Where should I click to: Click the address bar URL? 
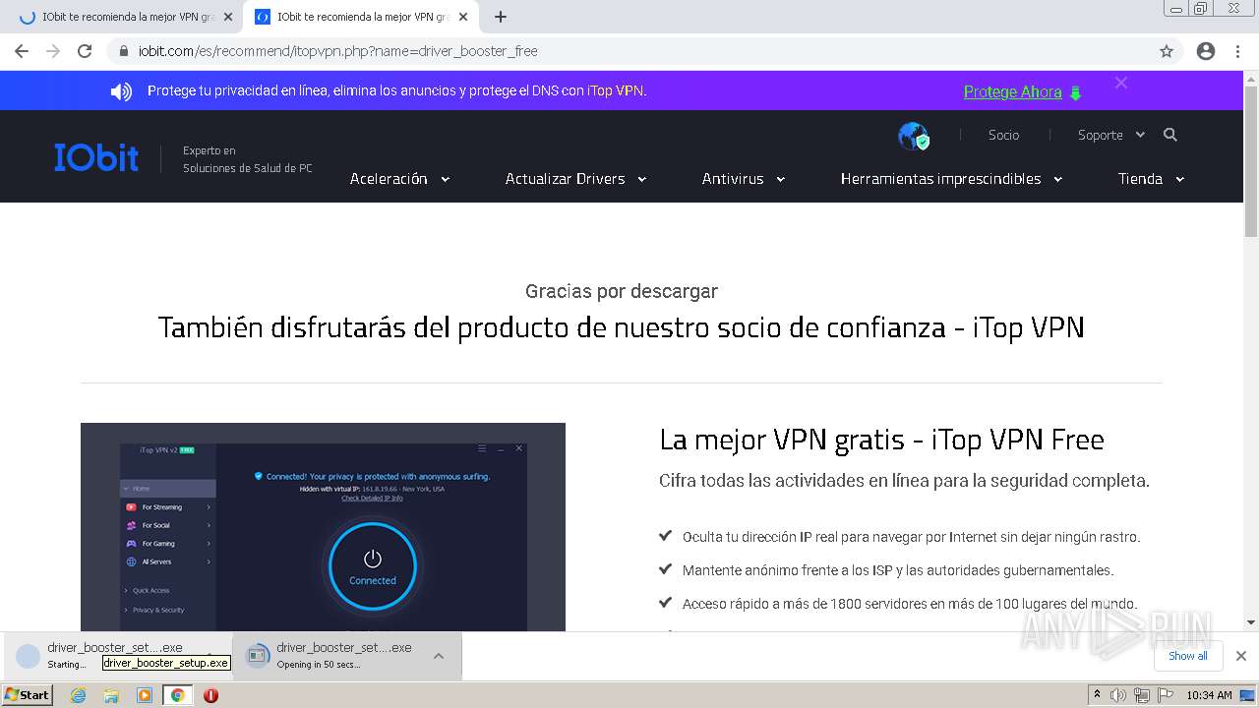[x=337, y=51]
